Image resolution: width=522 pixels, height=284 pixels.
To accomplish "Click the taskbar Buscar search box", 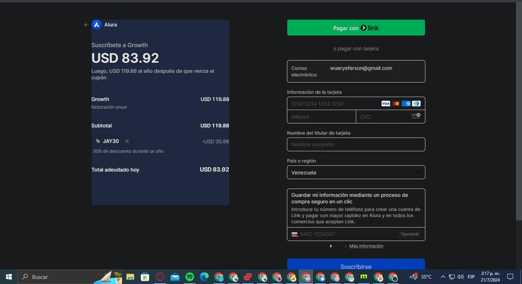I will [70, 277].
